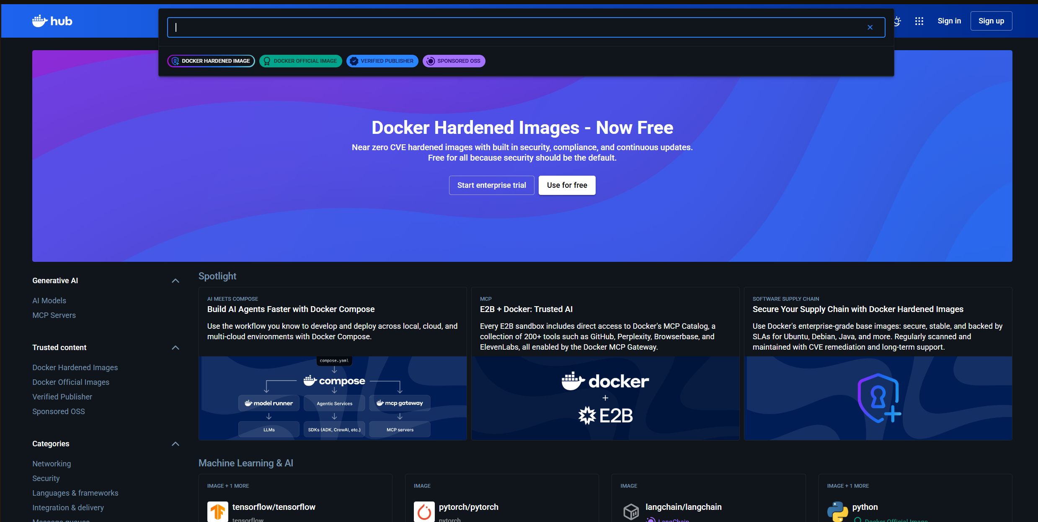
Task: Click the Docker Hub logo
Action: tap(52, 21)
